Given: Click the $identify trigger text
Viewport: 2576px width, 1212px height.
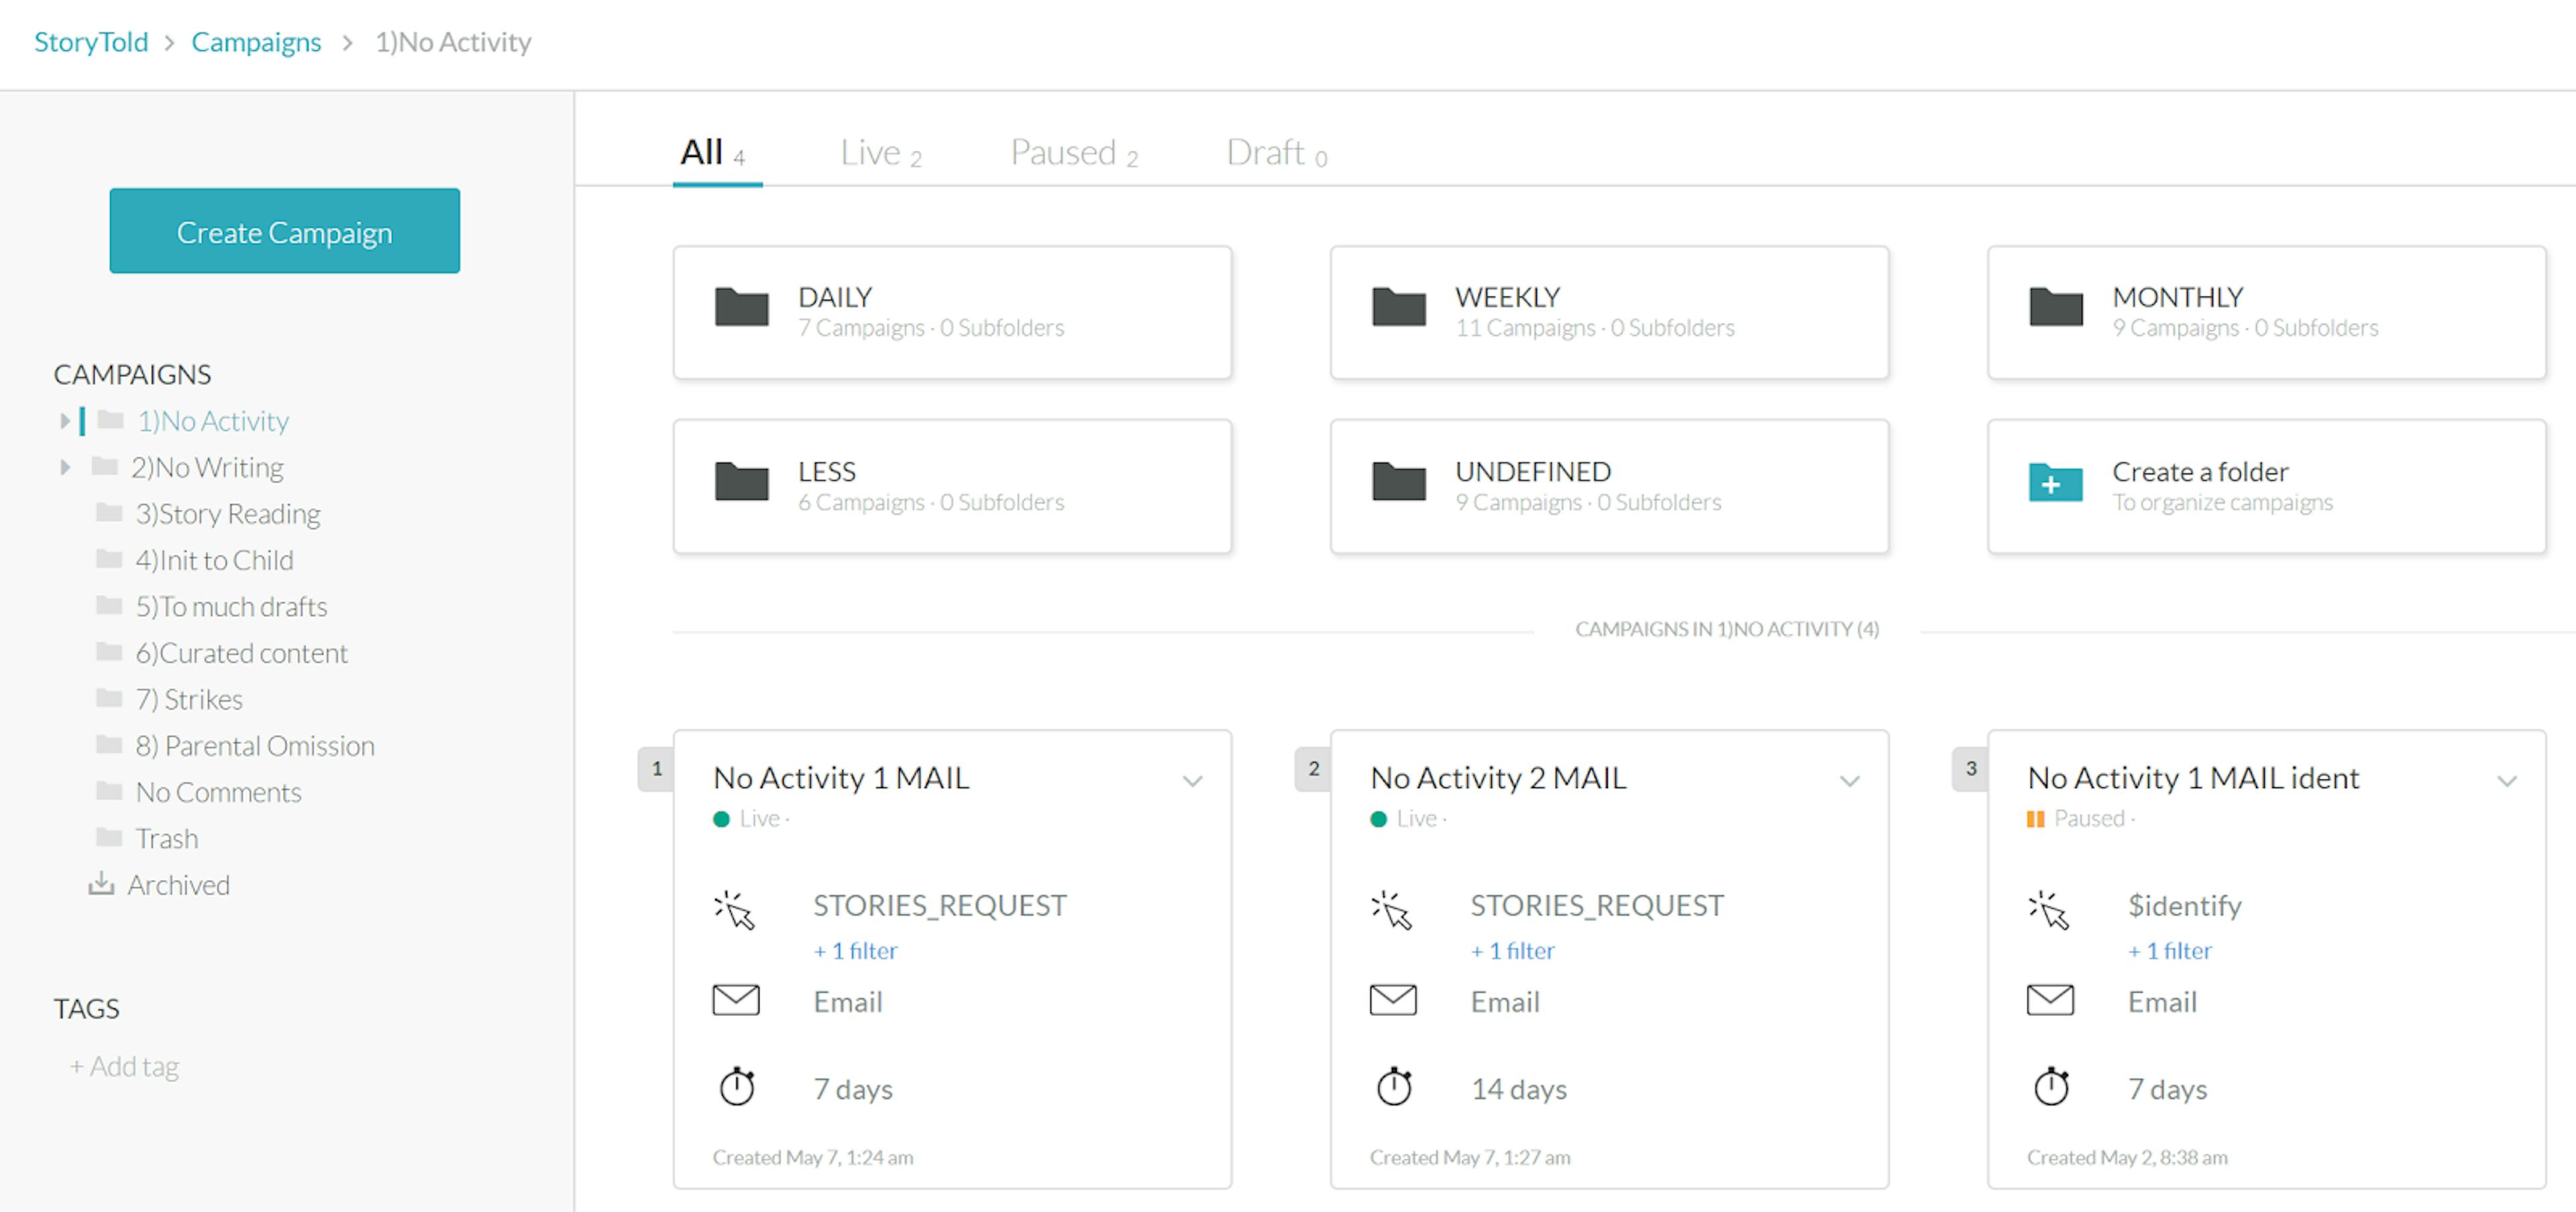Looking at the screenshot, I should point(2184,905).
